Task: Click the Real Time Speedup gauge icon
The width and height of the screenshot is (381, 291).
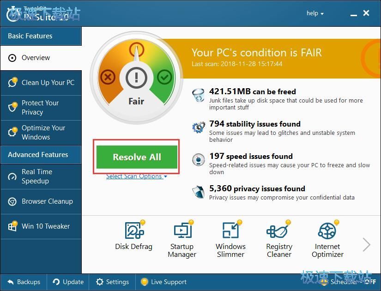Action: tap(12, 177)
